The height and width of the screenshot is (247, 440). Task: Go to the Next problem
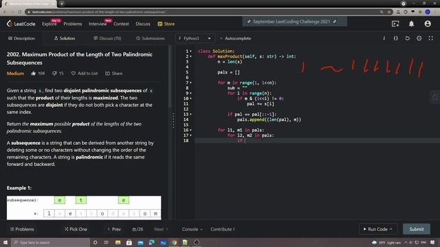click(161, 229)
